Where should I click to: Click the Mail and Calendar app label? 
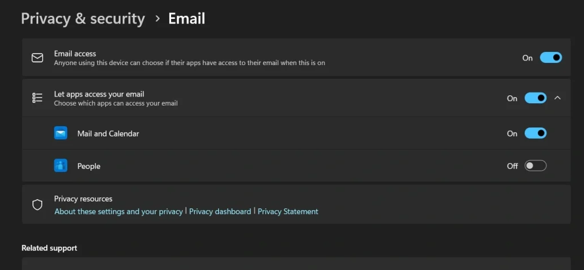pos(108,134)
